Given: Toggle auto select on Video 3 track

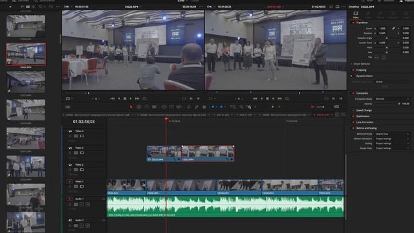Looking at the screenshot, I should click(x=76, y=153).
